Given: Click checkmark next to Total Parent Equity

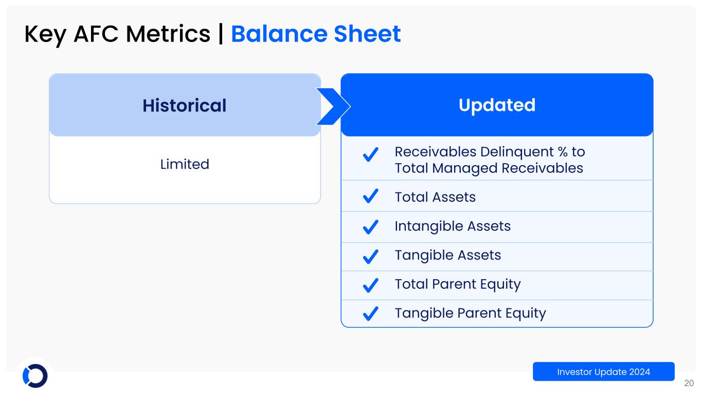Looking at the screenshot, I should pos(371,284).
